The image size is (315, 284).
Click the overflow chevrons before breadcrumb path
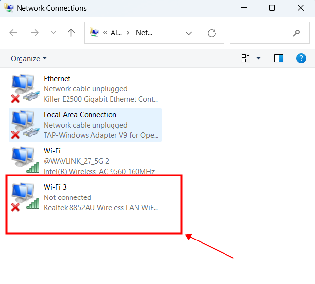[105, 33]
